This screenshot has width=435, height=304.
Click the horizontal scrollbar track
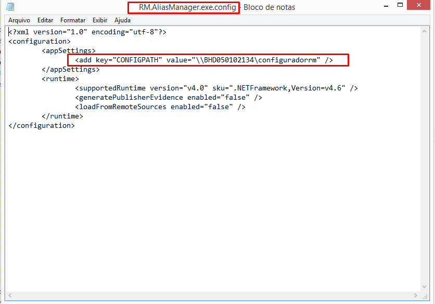point(213,295)
